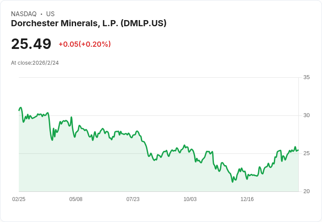Image resolution: width=322 pixels, height=222 pixels.
Task: Click the chart line's starting peak near 02/25
Action: click(x=21, y=108)
